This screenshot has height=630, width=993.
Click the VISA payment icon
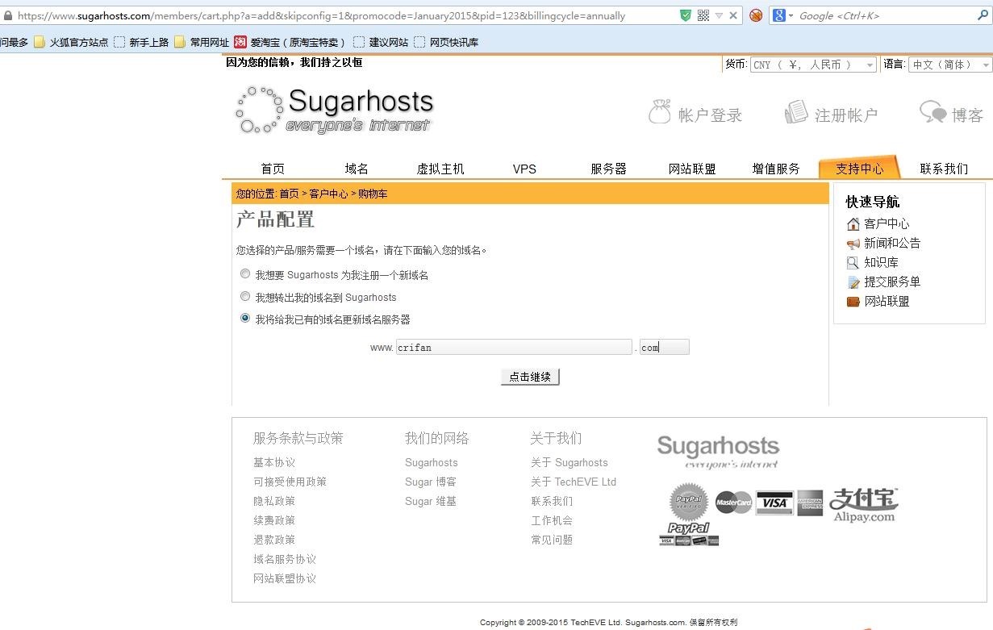[x=774, y=503]
